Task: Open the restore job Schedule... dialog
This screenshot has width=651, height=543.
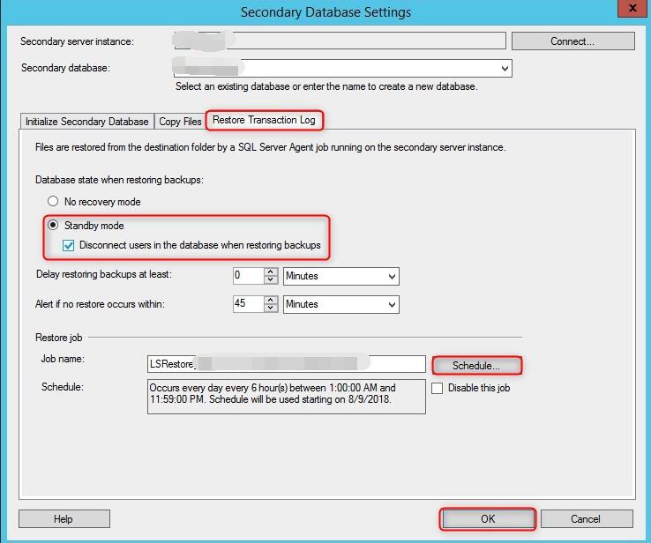Action: pyautogui.click(x=476, y=365)
